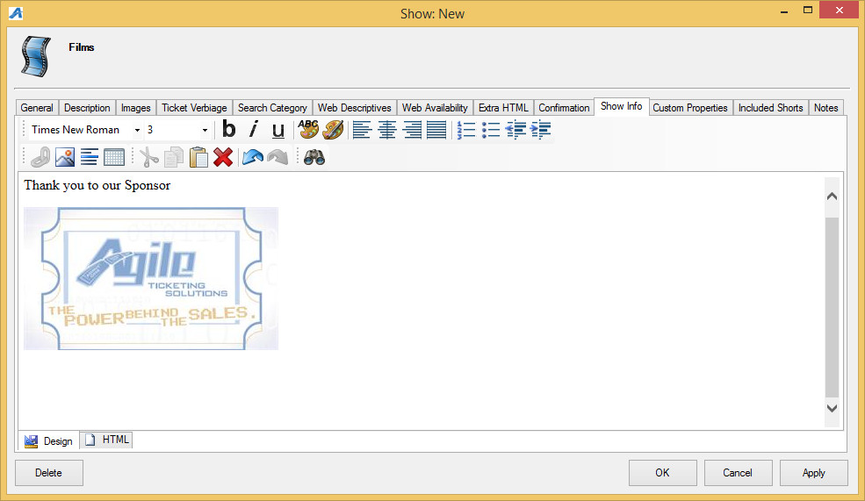Insert a bulleted list
The width and height of the screenshot is (865, 501).
pos(490,130)
